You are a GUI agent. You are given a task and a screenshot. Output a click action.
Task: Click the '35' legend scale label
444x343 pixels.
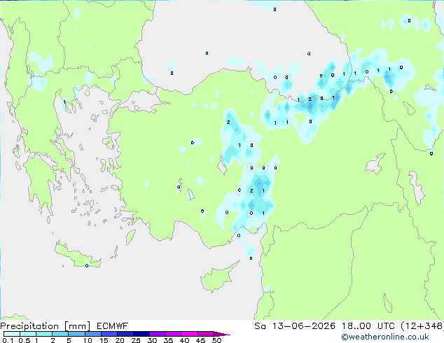pos(168,340)
